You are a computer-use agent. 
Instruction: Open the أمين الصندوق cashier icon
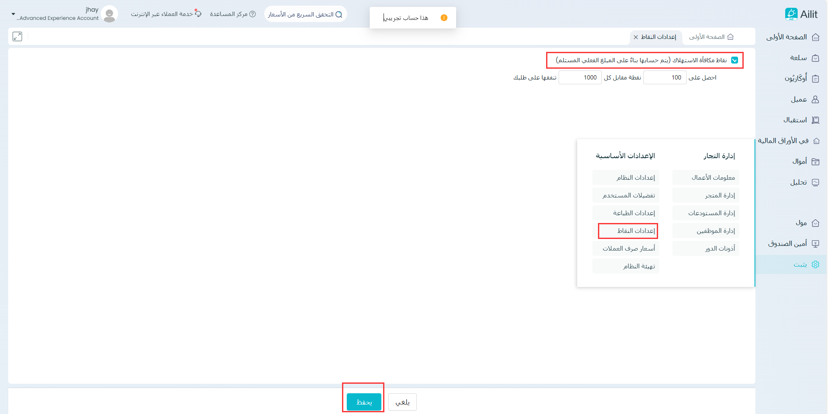tap(815, 244)
